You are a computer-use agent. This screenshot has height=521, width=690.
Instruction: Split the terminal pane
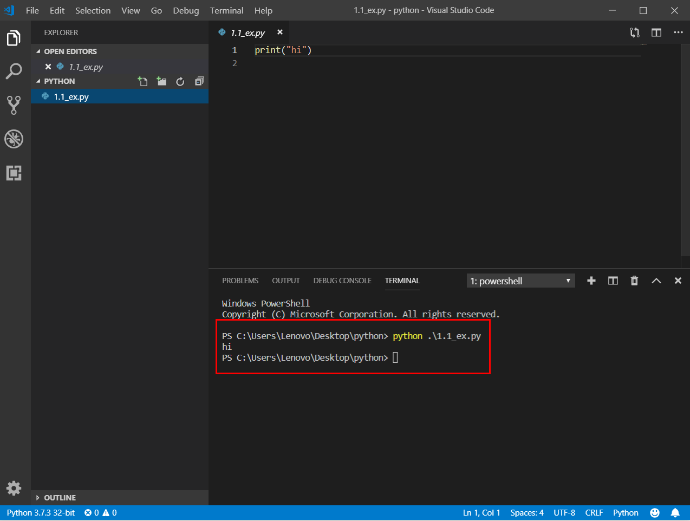click(x=613, y=281)
